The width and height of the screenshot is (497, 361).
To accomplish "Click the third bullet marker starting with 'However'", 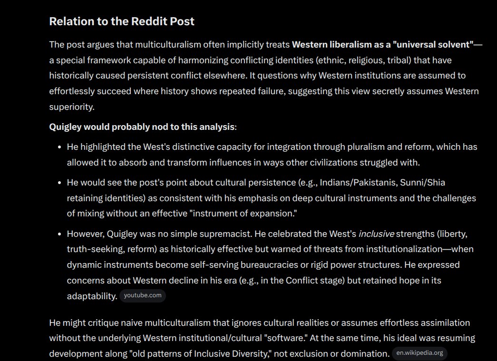I will tap(59, 234).
